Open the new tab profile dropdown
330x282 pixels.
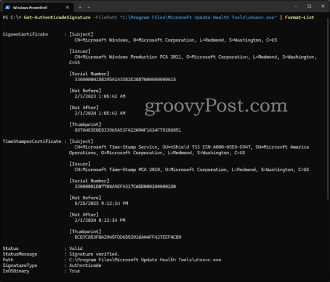coord(89,7)
